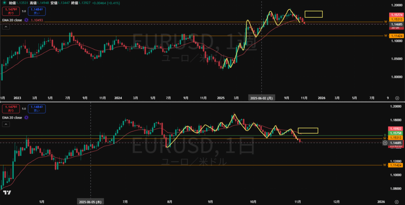Viewport: 405px width, 205px height.
Task: Click the orange 1.11424 price label in the weekly chart
Action: pos(396,36)
